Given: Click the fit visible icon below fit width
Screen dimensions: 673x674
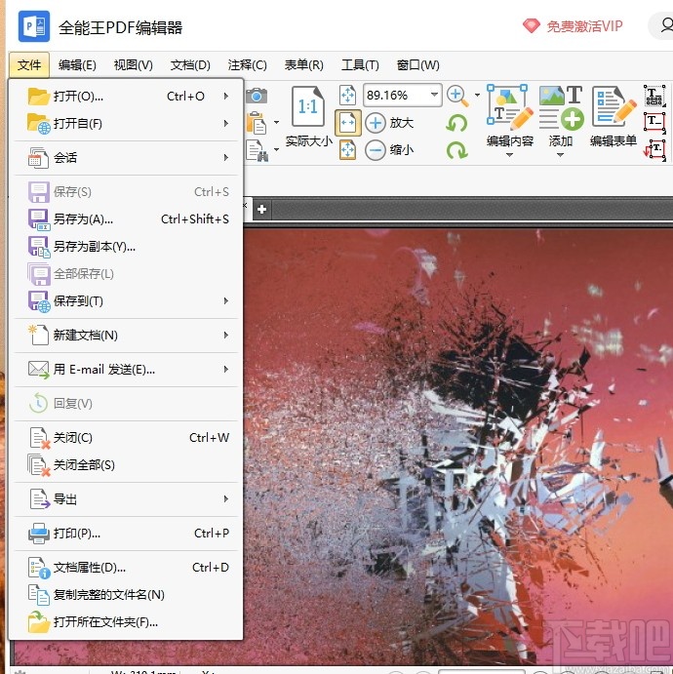Looking at the screenshot, I should pyautogui.click(x=347, y=150).
